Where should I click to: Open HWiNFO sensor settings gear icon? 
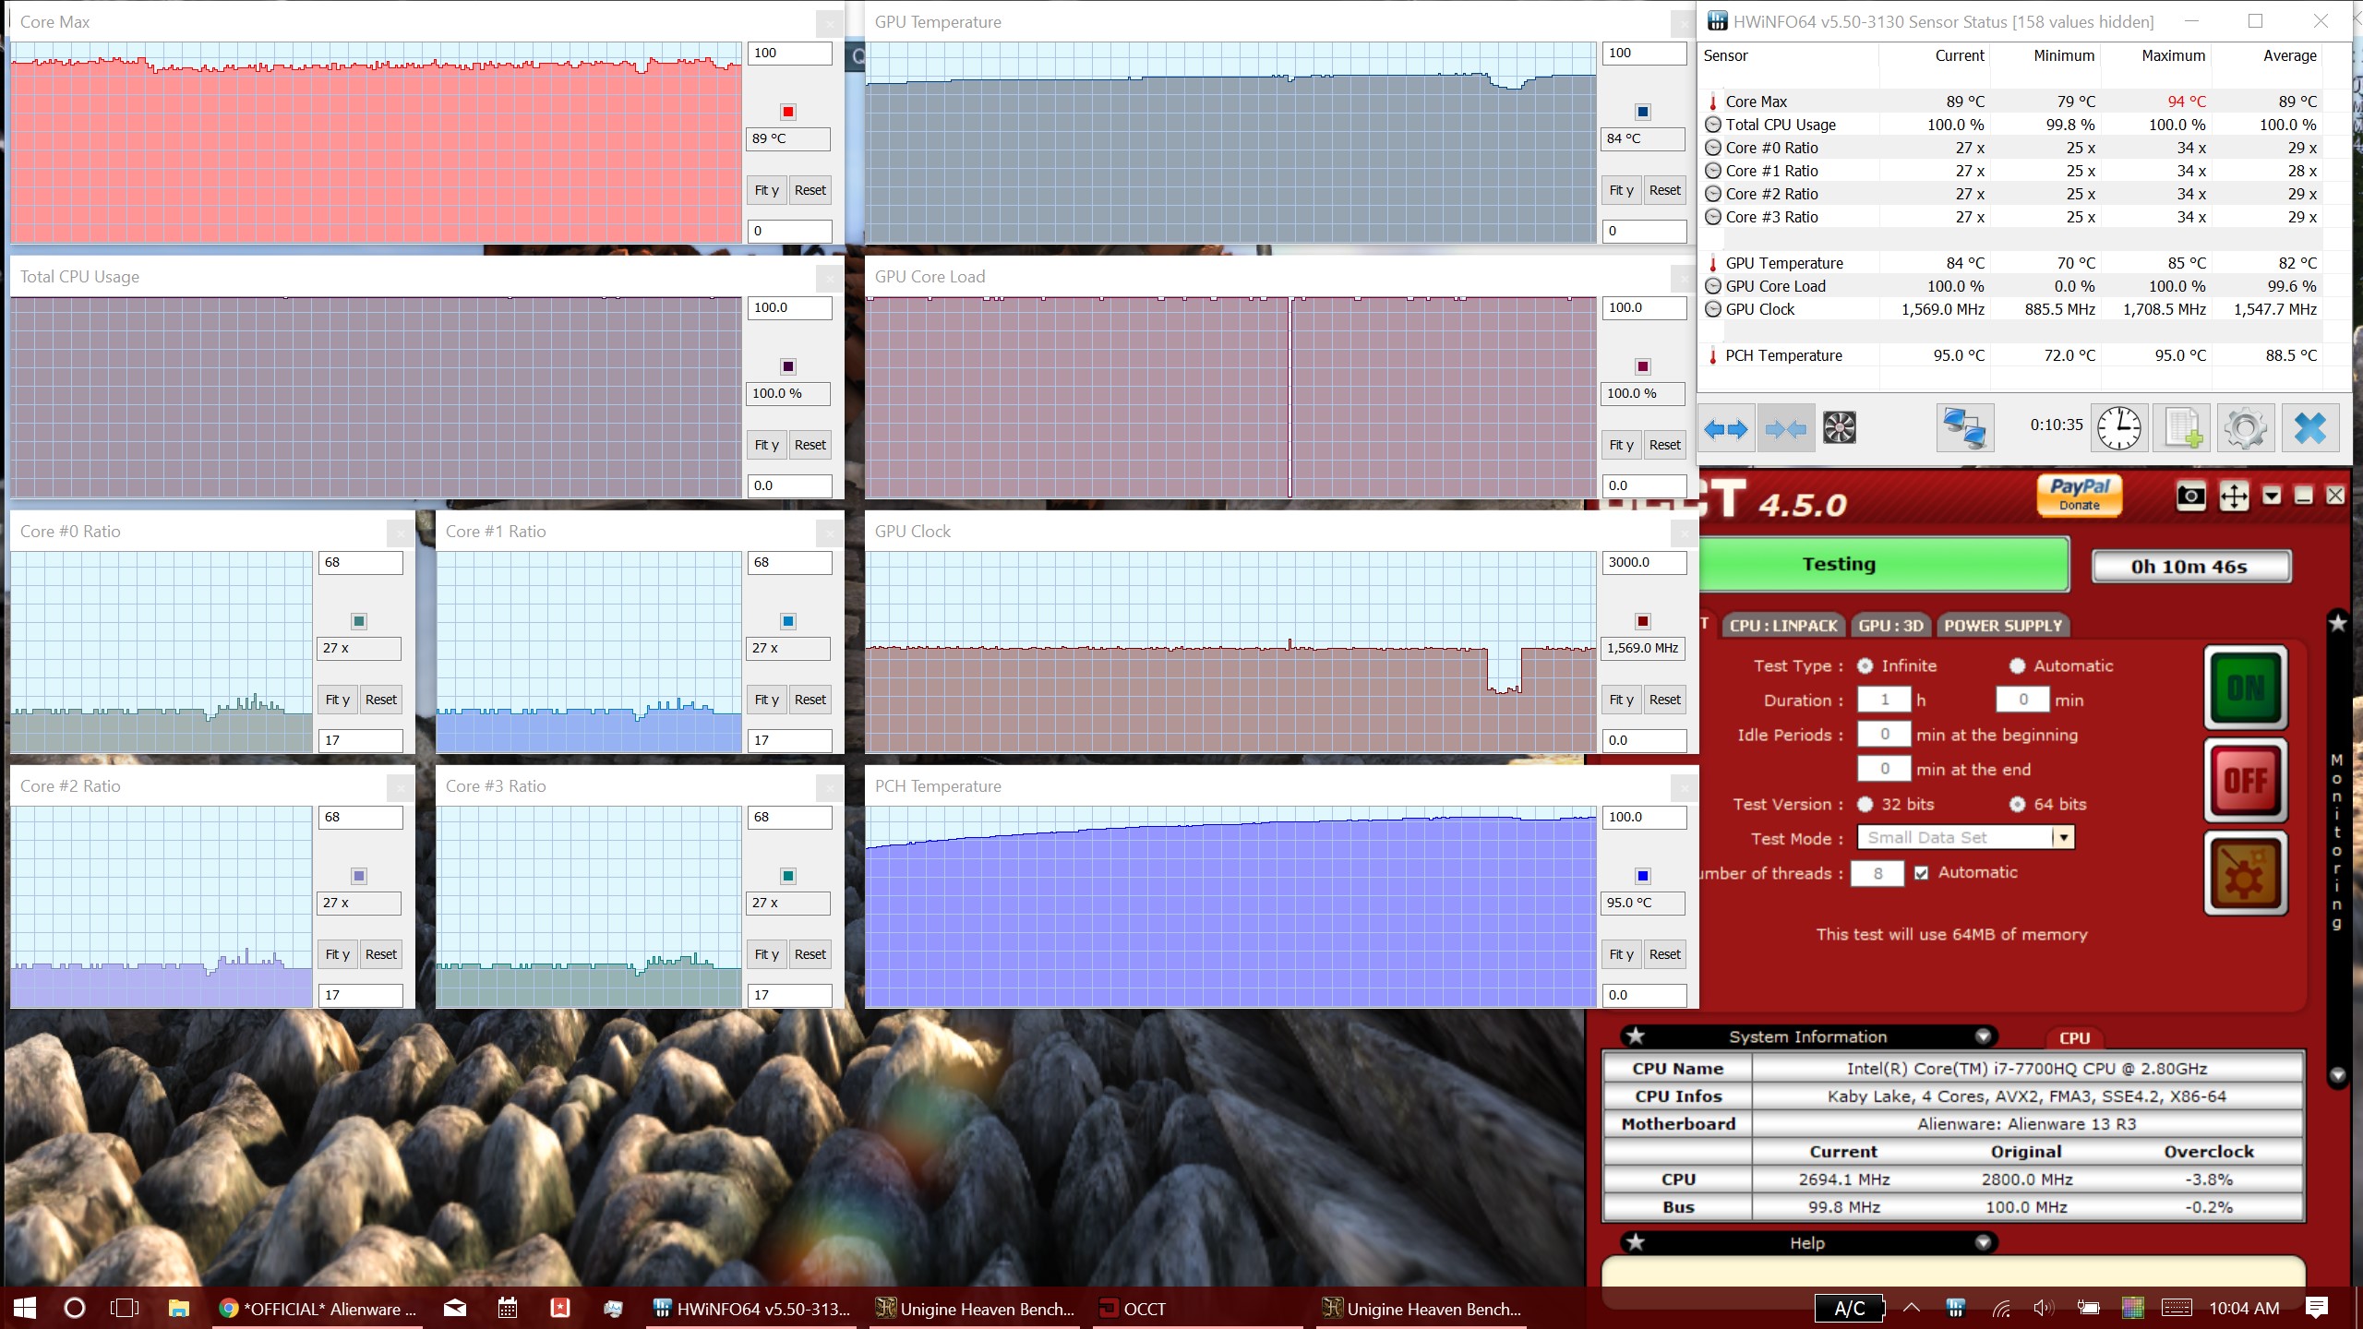(2245, 428)
